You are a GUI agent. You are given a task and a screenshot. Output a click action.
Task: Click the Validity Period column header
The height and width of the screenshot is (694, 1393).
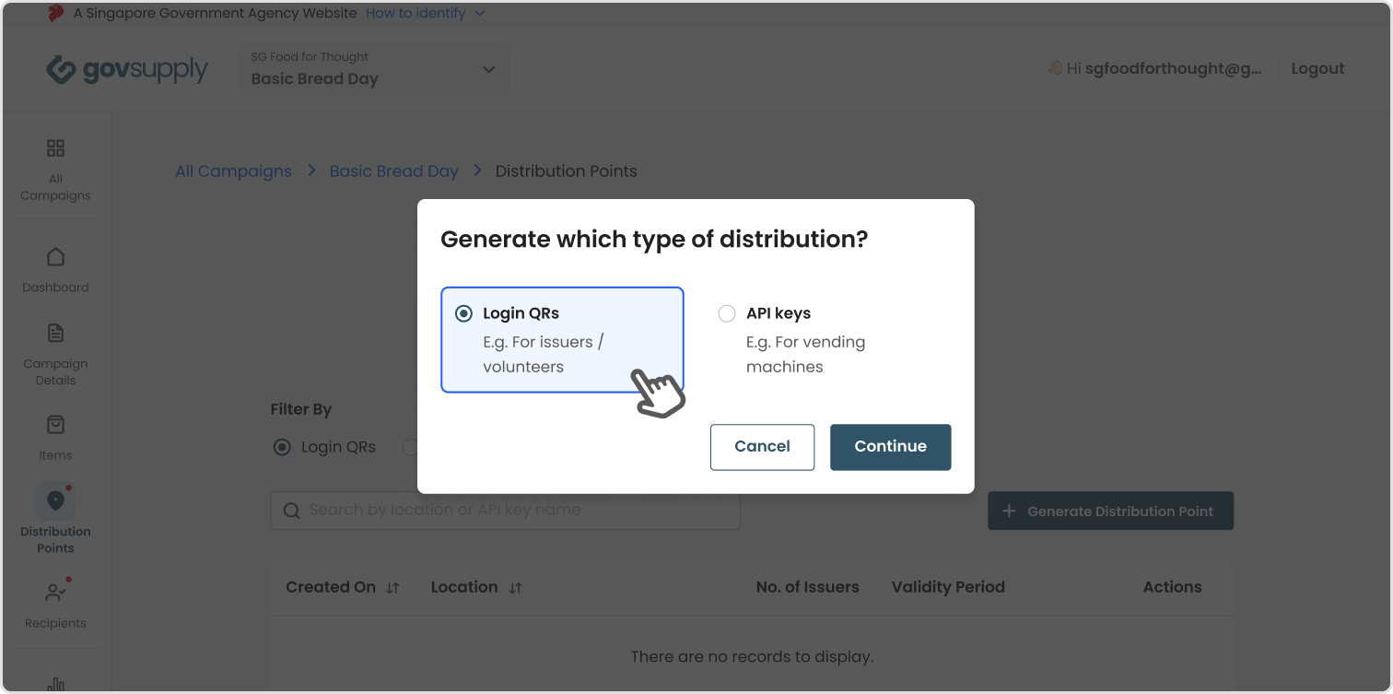point(948,587)
